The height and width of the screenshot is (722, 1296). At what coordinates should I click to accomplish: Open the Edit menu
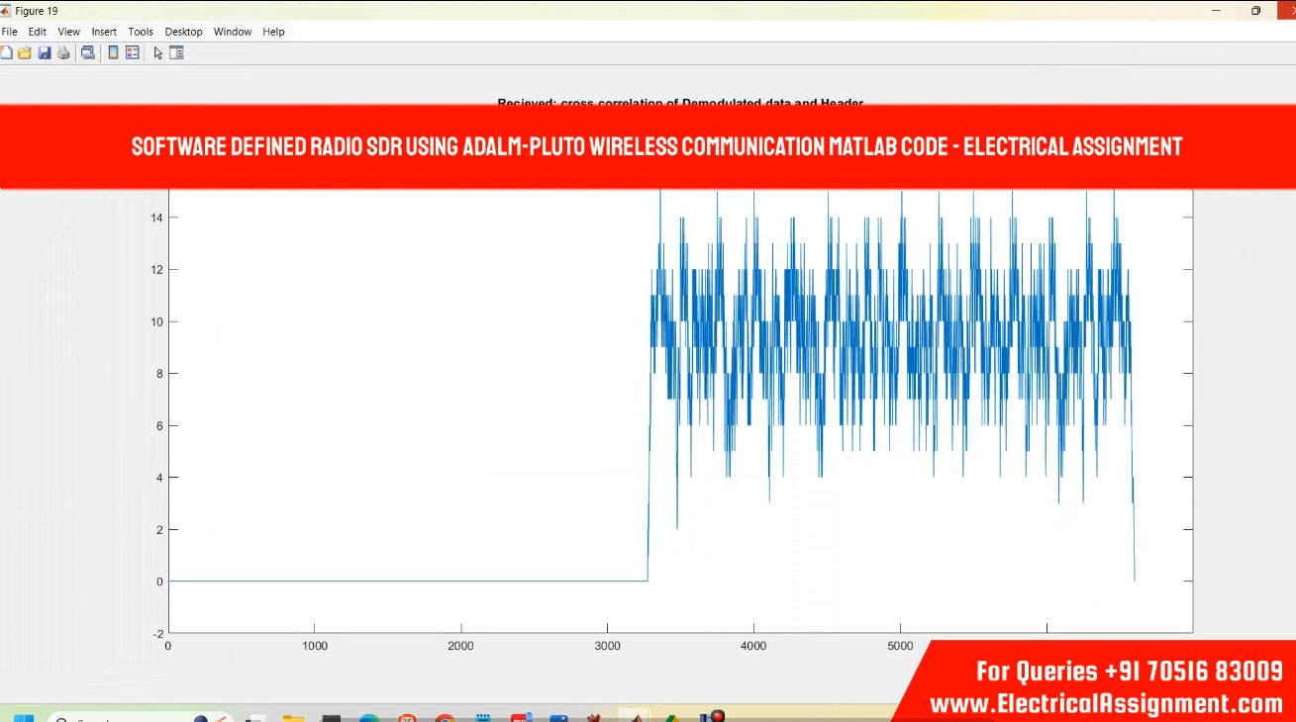click(38, 32)
